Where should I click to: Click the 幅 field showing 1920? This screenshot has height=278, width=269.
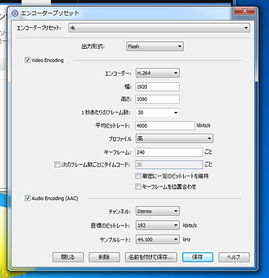[x=157, y=87]
